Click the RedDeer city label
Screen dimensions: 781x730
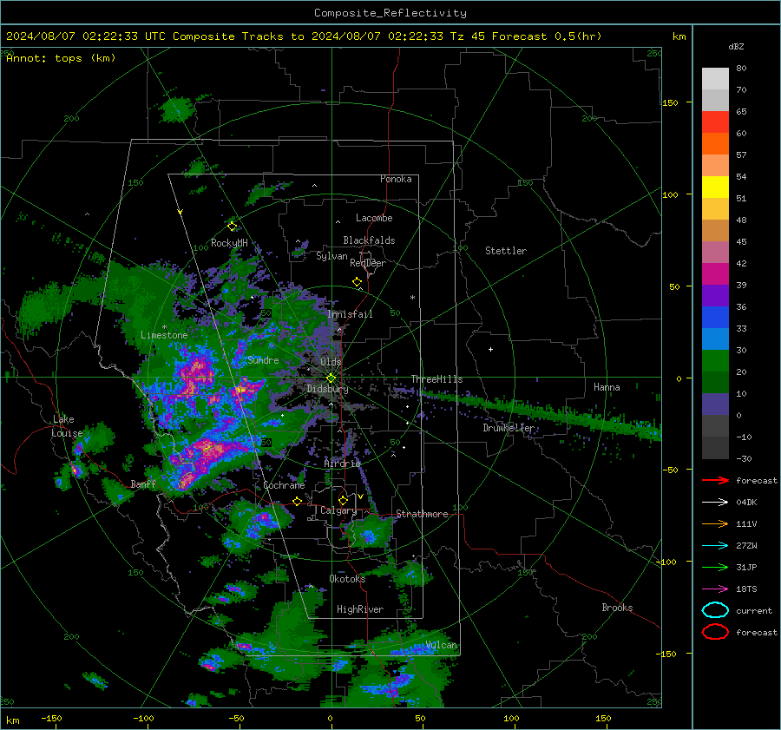tap(368, 263)
